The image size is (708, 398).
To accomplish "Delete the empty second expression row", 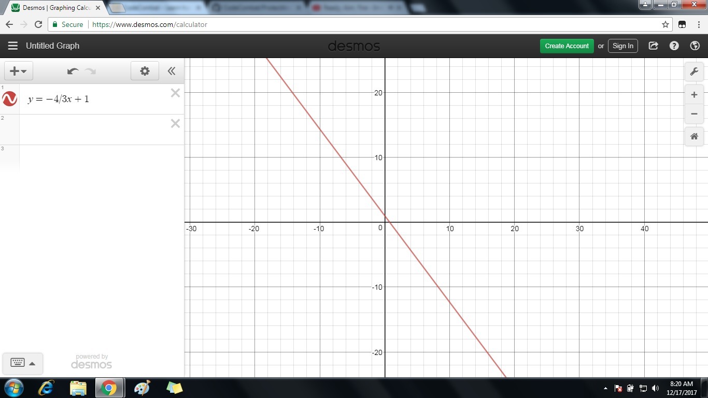I will click(x=175, y=123).
